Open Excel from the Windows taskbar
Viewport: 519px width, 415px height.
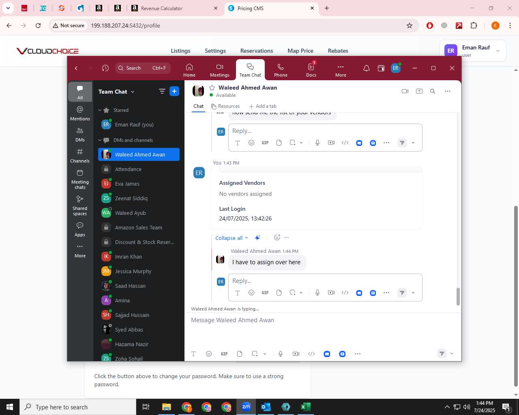pyautogui.click(x=306, y=407)
